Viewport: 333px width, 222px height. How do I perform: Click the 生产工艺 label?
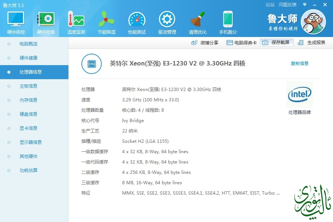(x=90, y=131)
